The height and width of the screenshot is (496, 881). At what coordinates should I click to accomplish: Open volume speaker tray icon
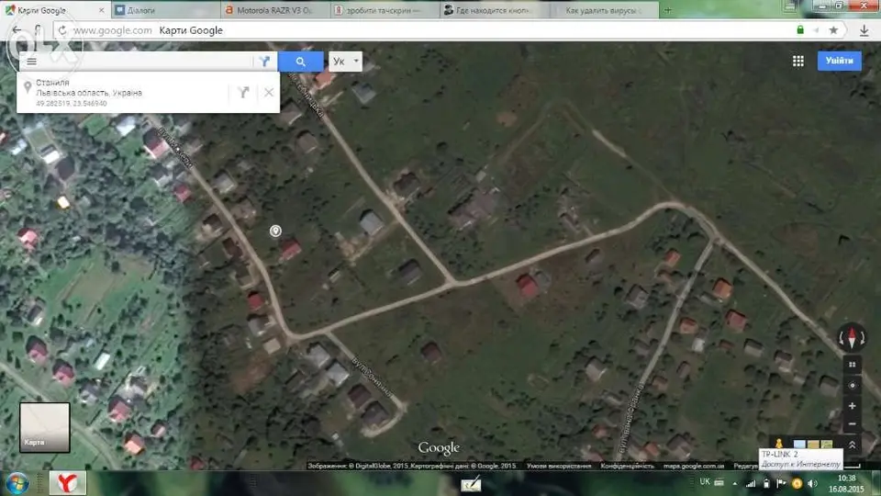(x=812, y=483)
